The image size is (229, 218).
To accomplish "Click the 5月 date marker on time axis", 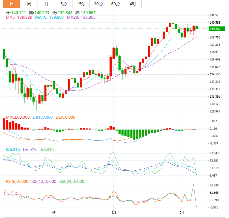I will [113, 212].
